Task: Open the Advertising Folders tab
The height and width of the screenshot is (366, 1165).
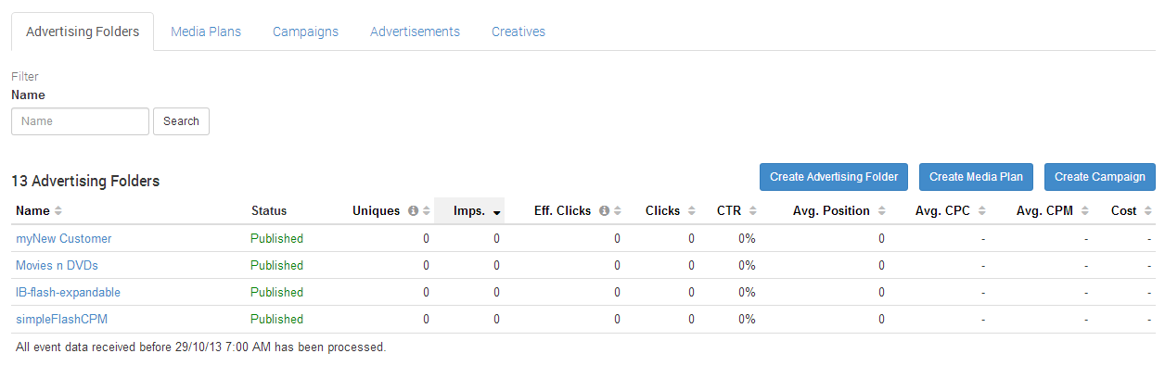Action: [x=83, y=32]
